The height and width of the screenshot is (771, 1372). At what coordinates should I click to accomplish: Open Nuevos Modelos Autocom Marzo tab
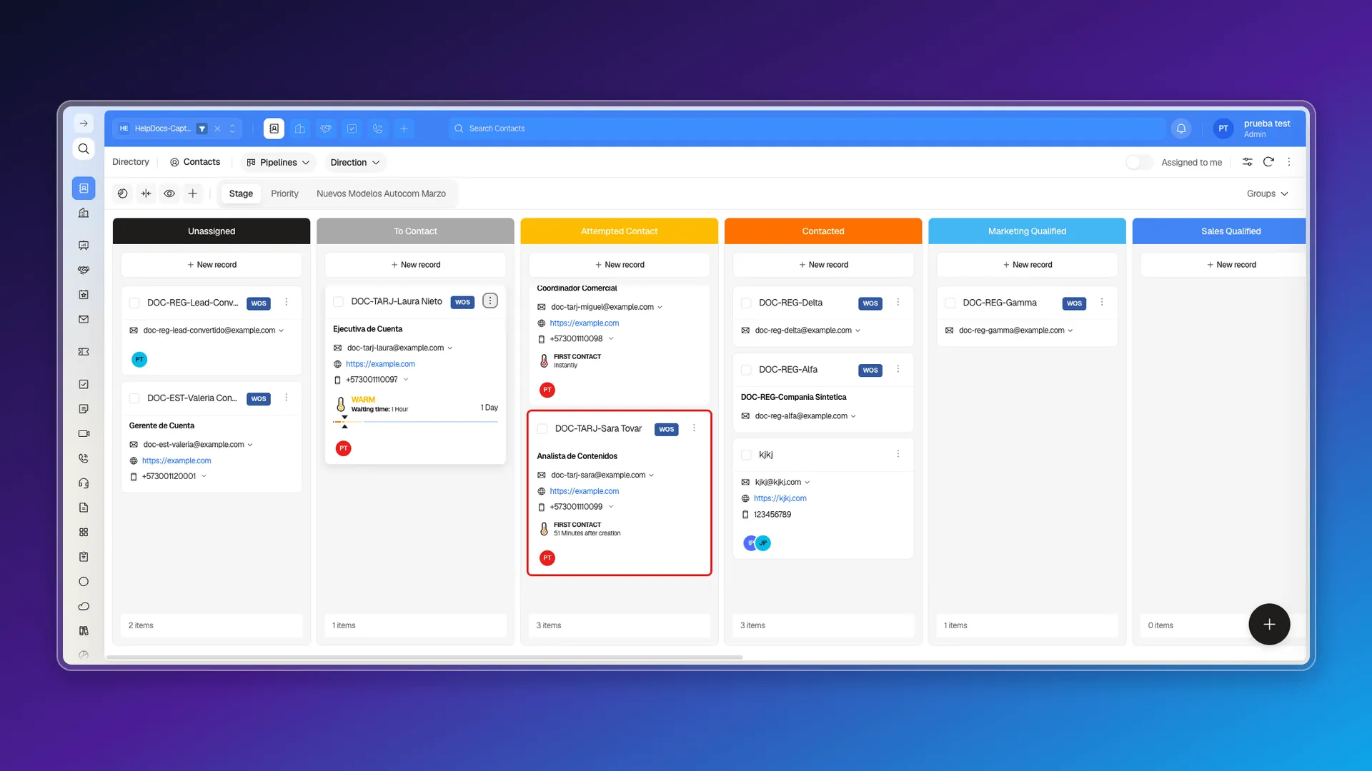381,193
